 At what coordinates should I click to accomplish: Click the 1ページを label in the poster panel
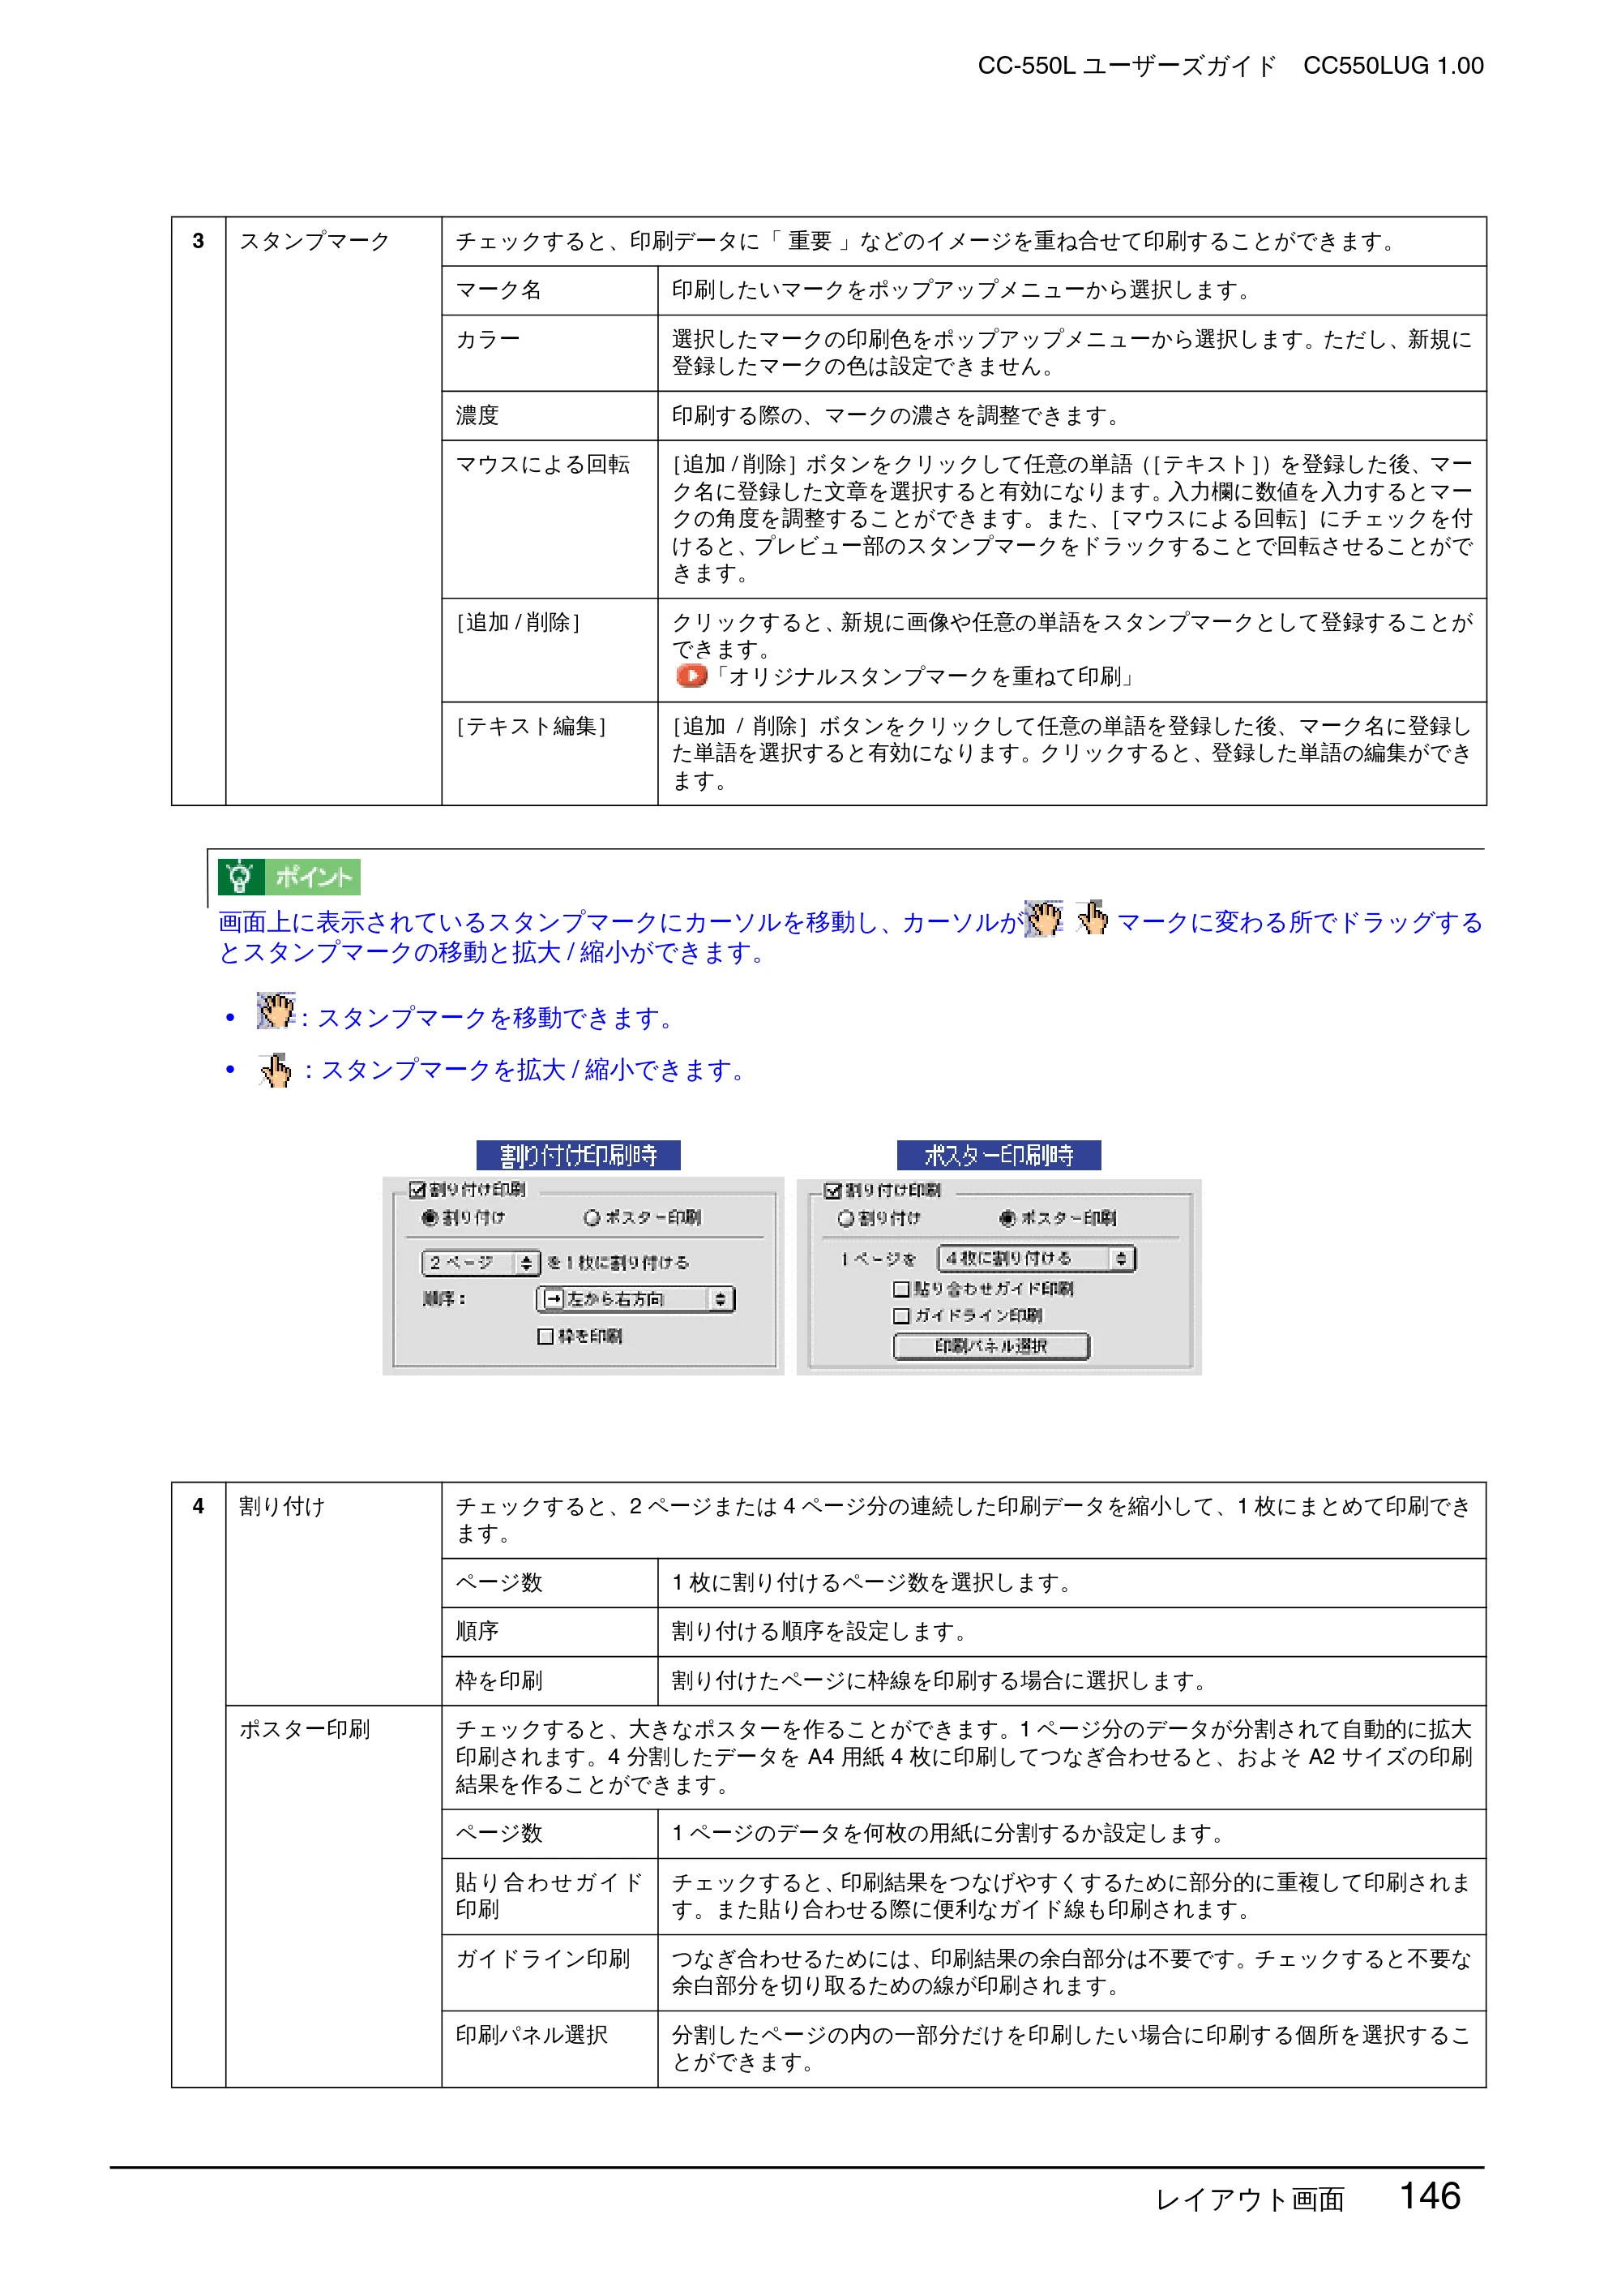pyautogui.click(x=878, y=1259)
